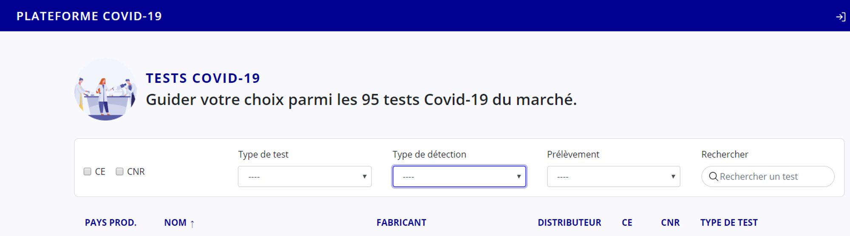The width and height of the screenshot is (850, 236).
Task: Click the PLATEFORME COVID-19 site title
Action: [x=89, y=16]
